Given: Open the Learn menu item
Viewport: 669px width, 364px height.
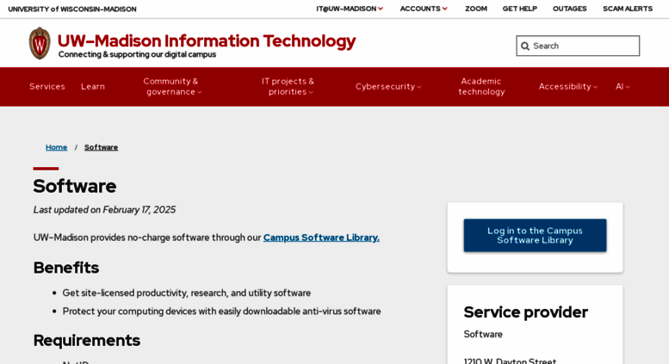Looking at the screenshot, I should coord(93,87).
